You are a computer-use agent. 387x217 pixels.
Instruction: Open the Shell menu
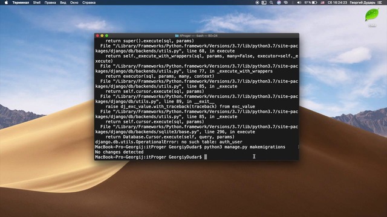pyautogui.click(x=37, y=2)
